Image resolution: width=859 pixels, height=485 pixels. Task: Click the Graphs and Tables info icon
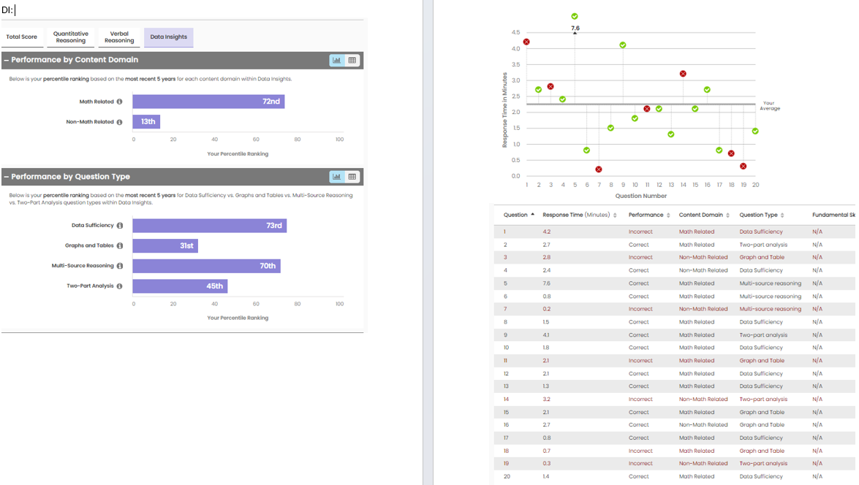point(119,246)
